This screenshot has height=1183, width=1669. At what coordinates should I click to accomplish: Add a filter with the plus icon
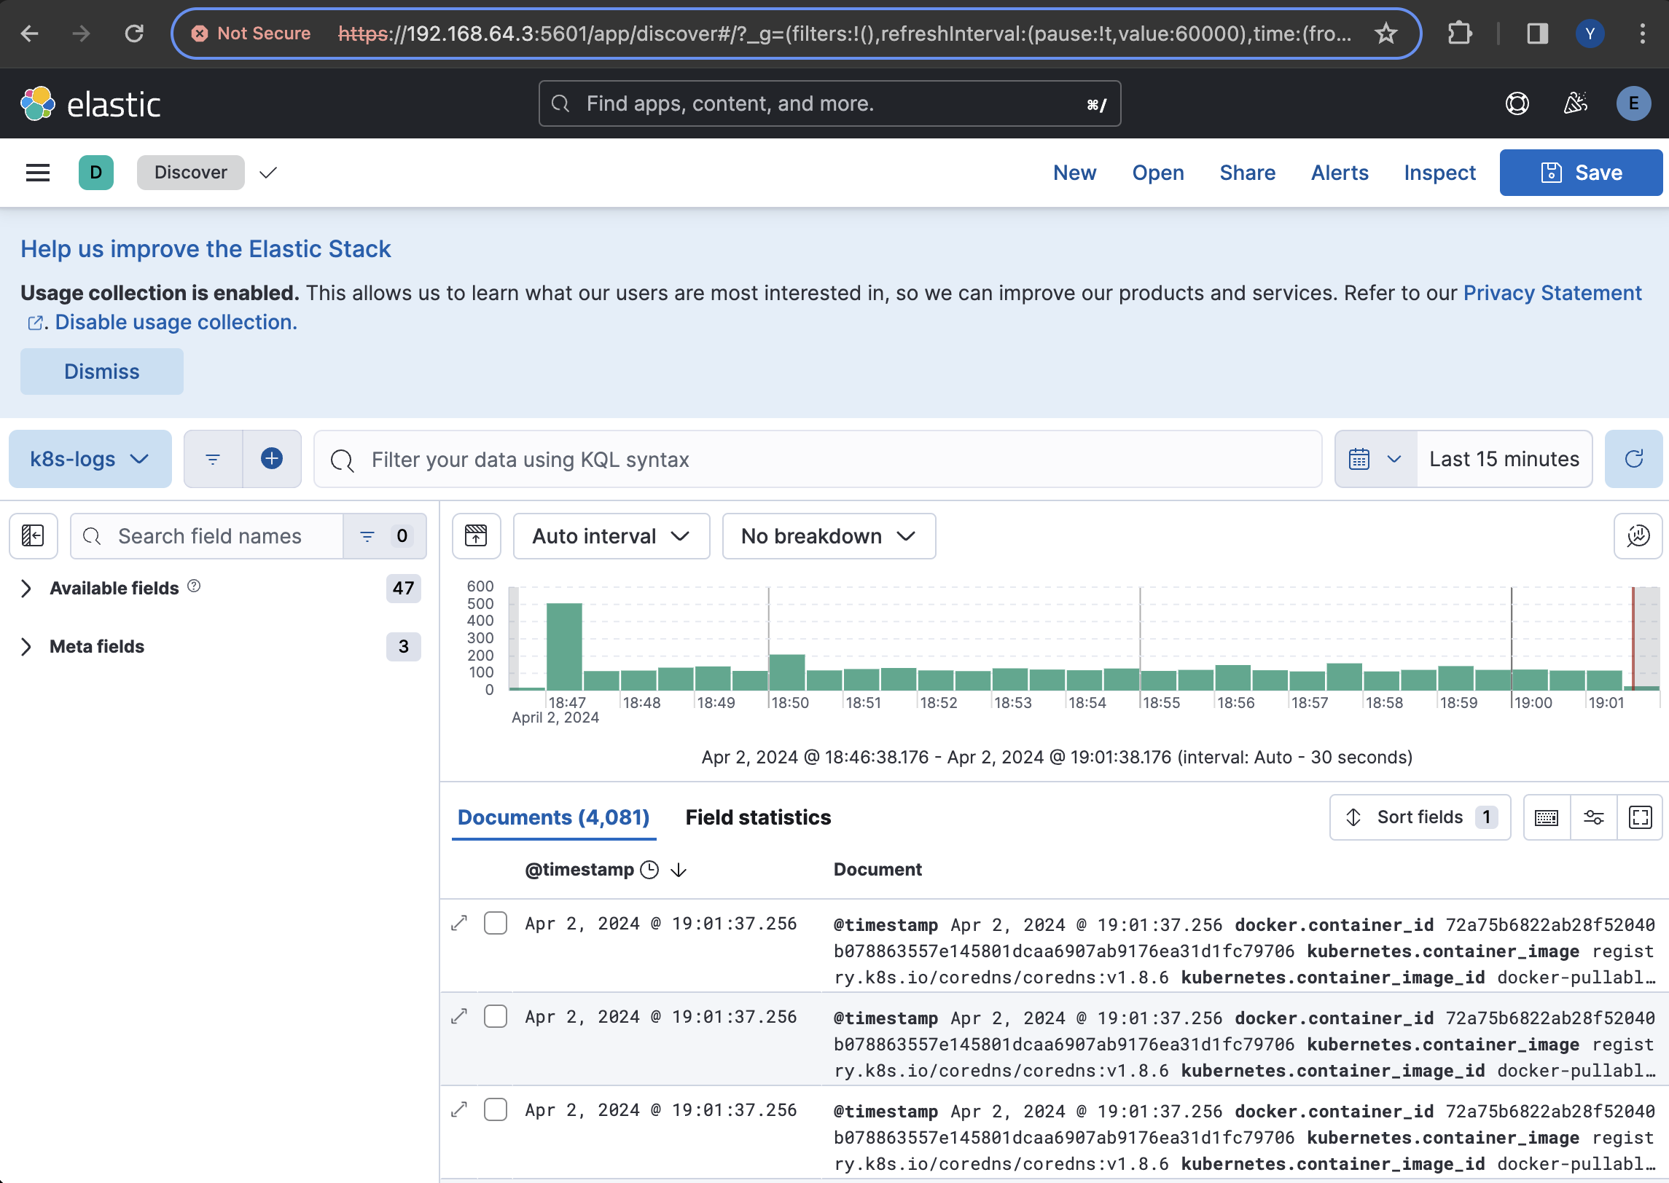click(x=272, y=459)
